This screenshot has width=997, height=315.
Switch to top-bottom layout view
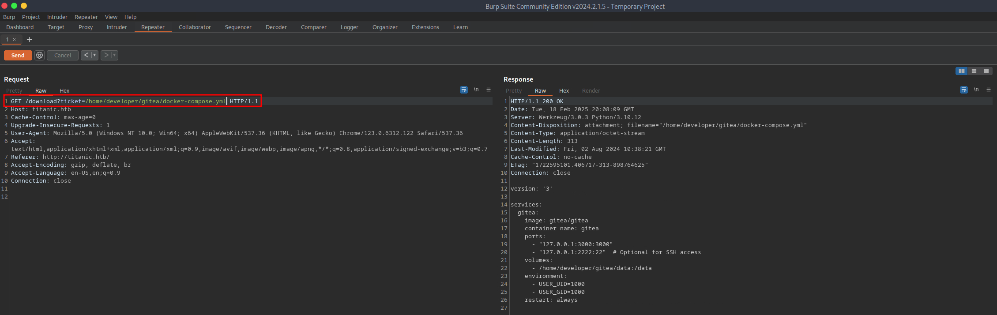point(974,71)
